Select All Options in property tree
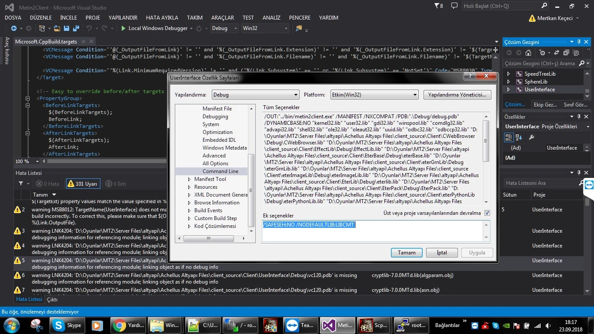The image size is (594, 334). pos(215,164)
